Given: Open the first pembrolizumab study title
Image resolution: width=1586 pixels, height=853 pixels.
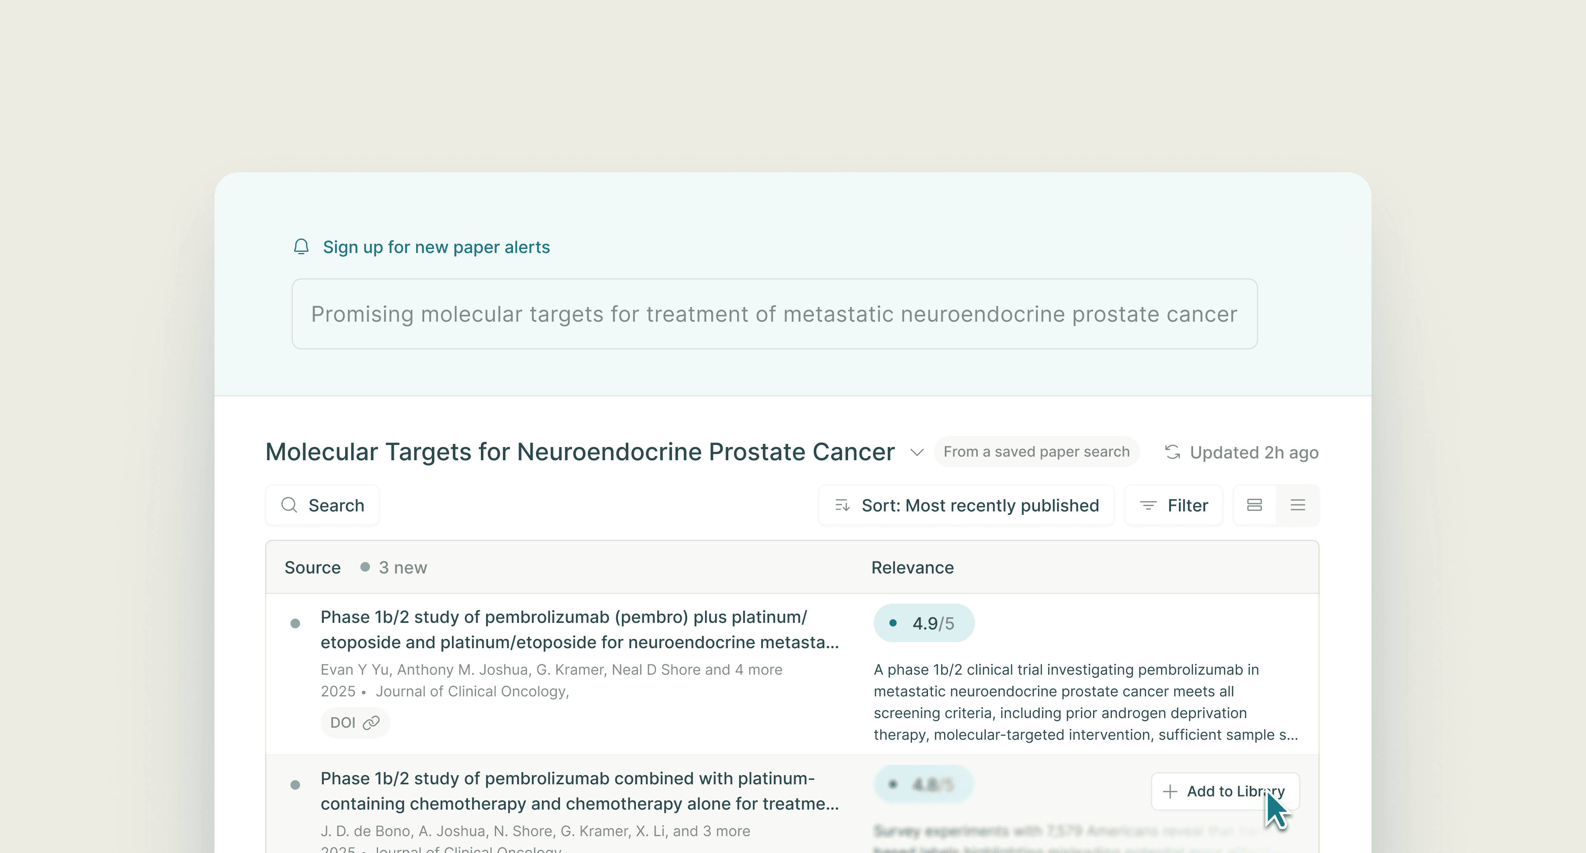Looking at the screenshot, I should coord(579,630).
